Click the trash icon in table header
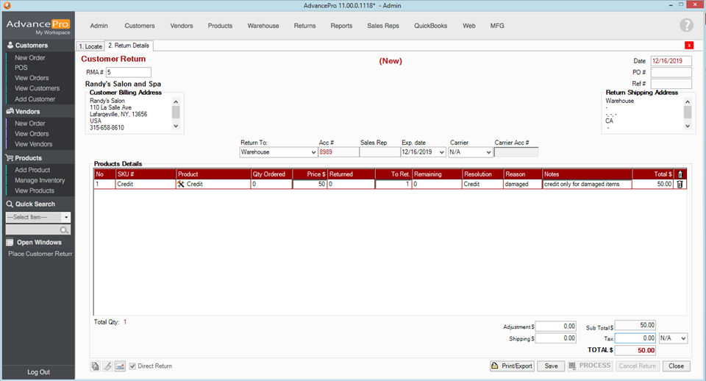The image size is (706, 381). pos(680,174)
